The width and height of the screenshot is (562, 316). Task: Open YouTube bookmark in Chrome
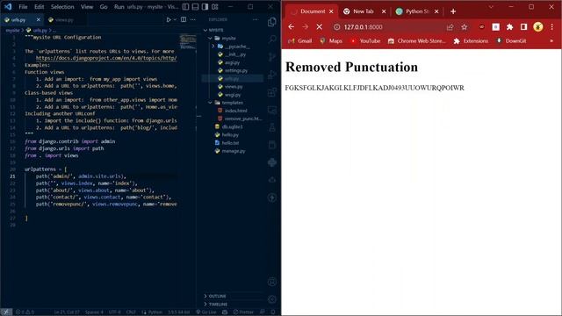(365, 41)
